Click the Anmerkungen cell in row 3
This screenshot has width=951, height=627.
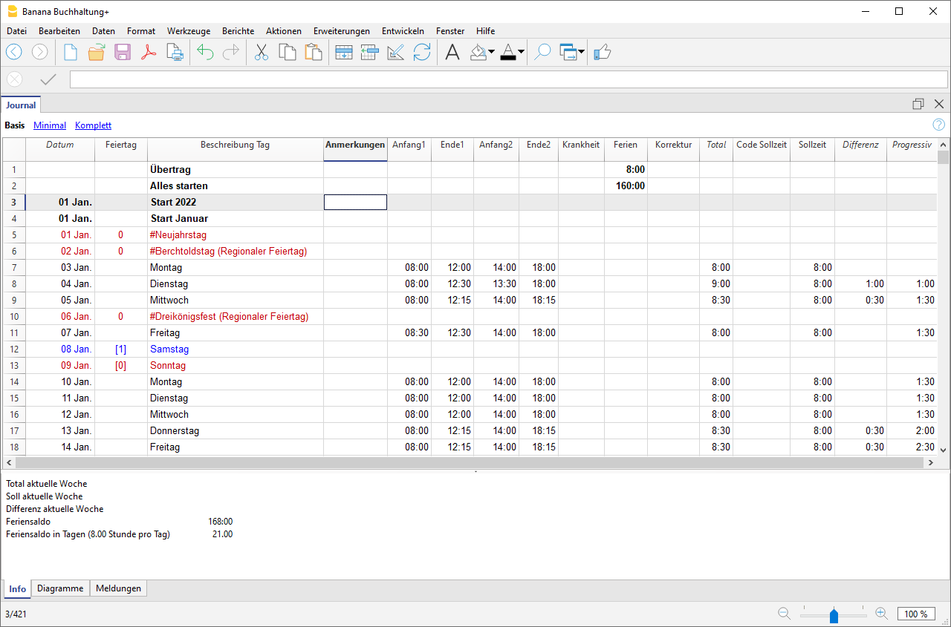[355, 203]
